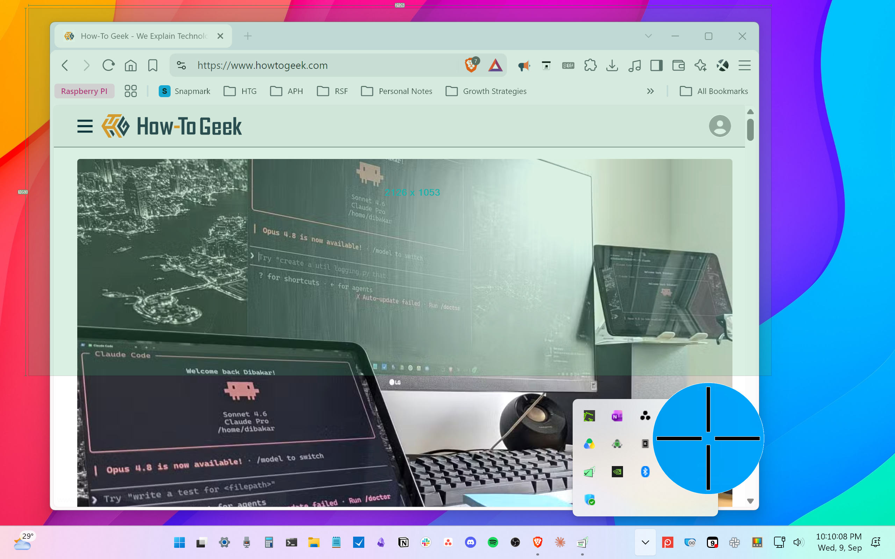Open a new tab with plus button

click(x=248, y=36)
